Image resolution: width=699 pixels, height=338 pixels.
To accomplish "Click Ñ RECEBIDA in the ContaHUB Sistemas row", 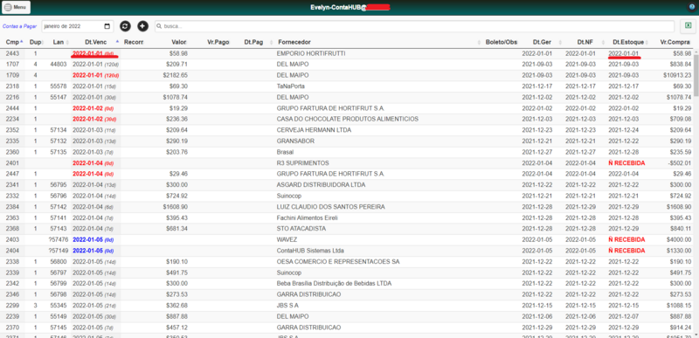I will coord(626,251).
